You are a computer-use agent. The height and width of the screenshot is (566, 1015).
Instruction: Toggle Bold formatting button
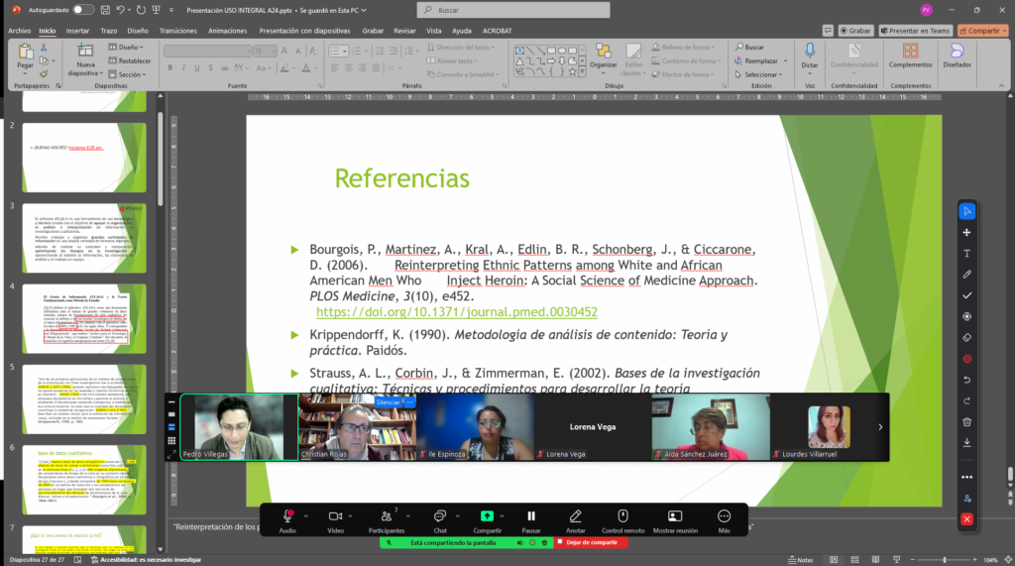tap(170, 67)
